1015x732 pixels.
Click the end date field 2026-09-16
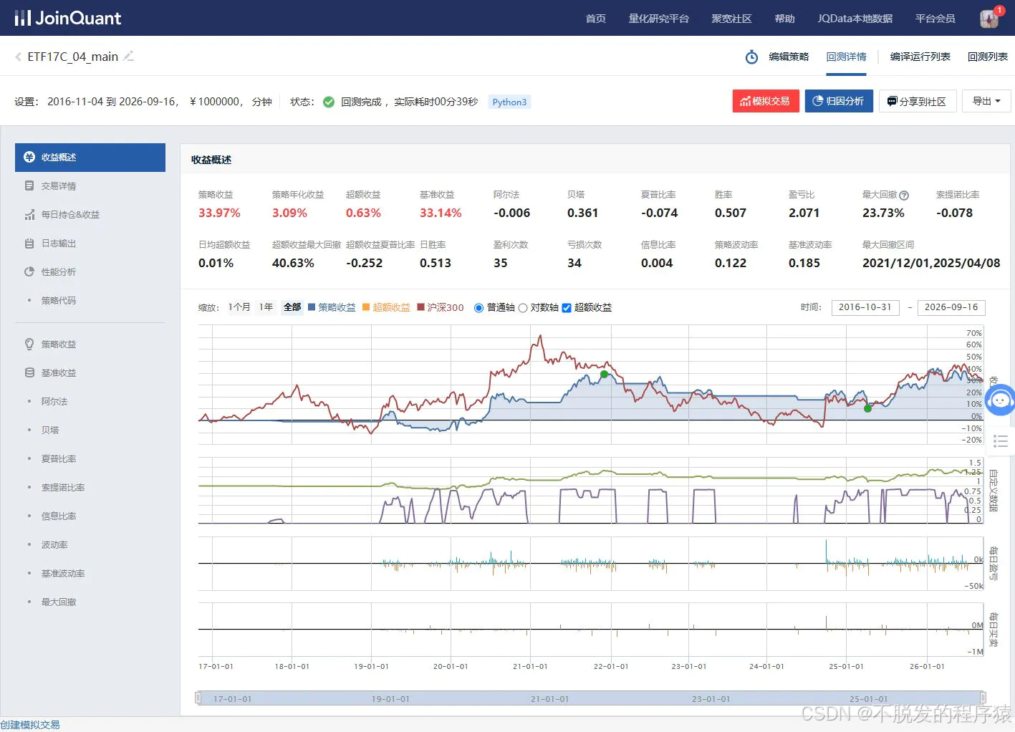pyautogui.click(x=951, y=307)
